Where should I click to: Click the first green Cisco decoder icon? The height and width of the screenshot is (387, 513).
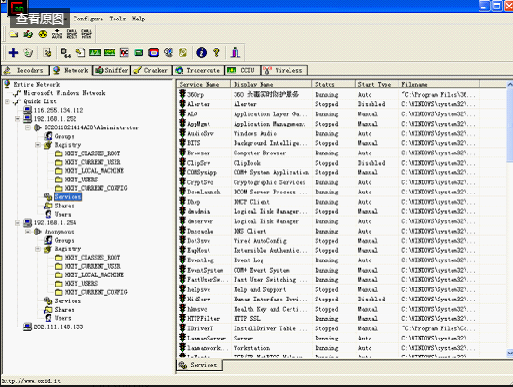pyautogui.click(x=95, y=53)
